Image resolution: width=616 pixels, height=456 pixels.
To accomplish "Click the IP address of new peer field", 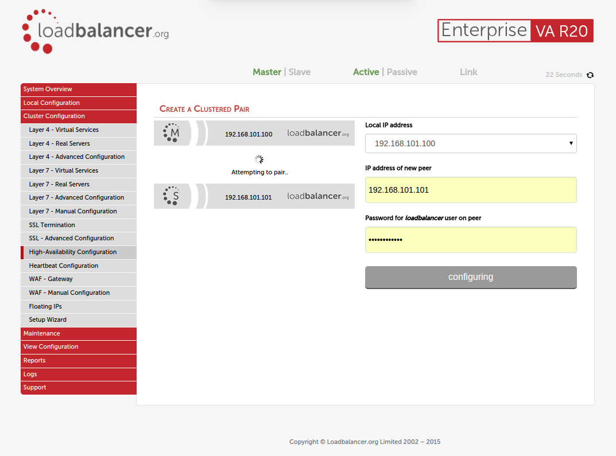I will (471, 190).
